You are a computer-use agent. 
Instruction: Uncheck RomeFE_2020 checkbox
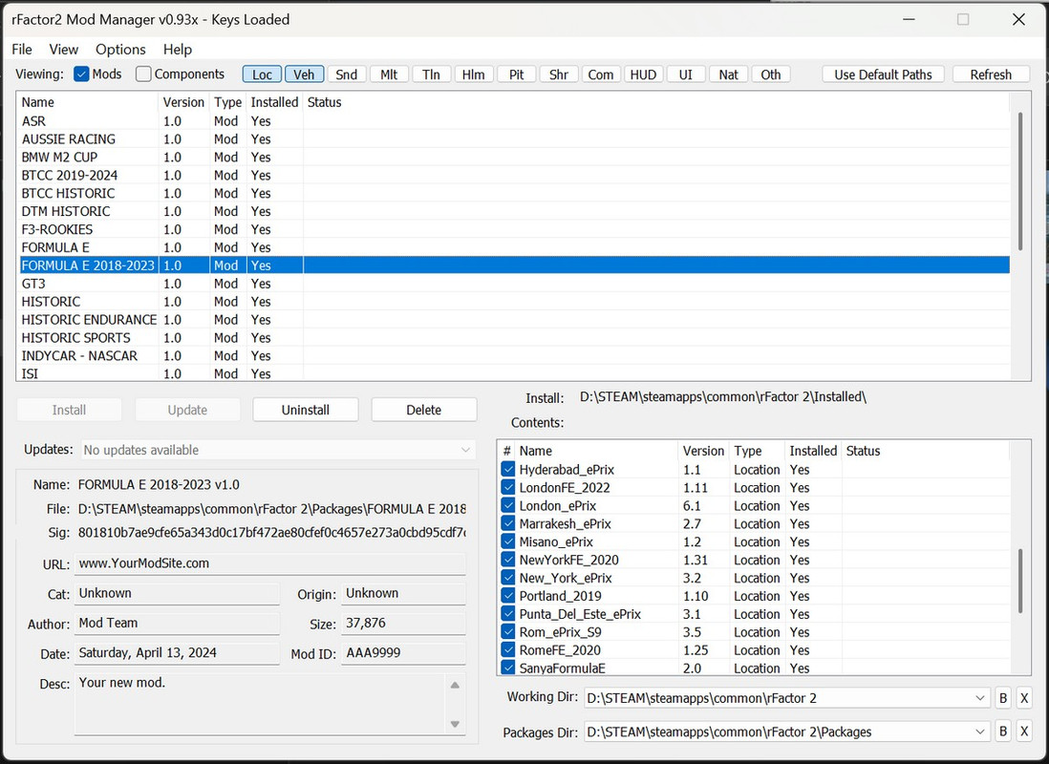[x=507, y=649]
